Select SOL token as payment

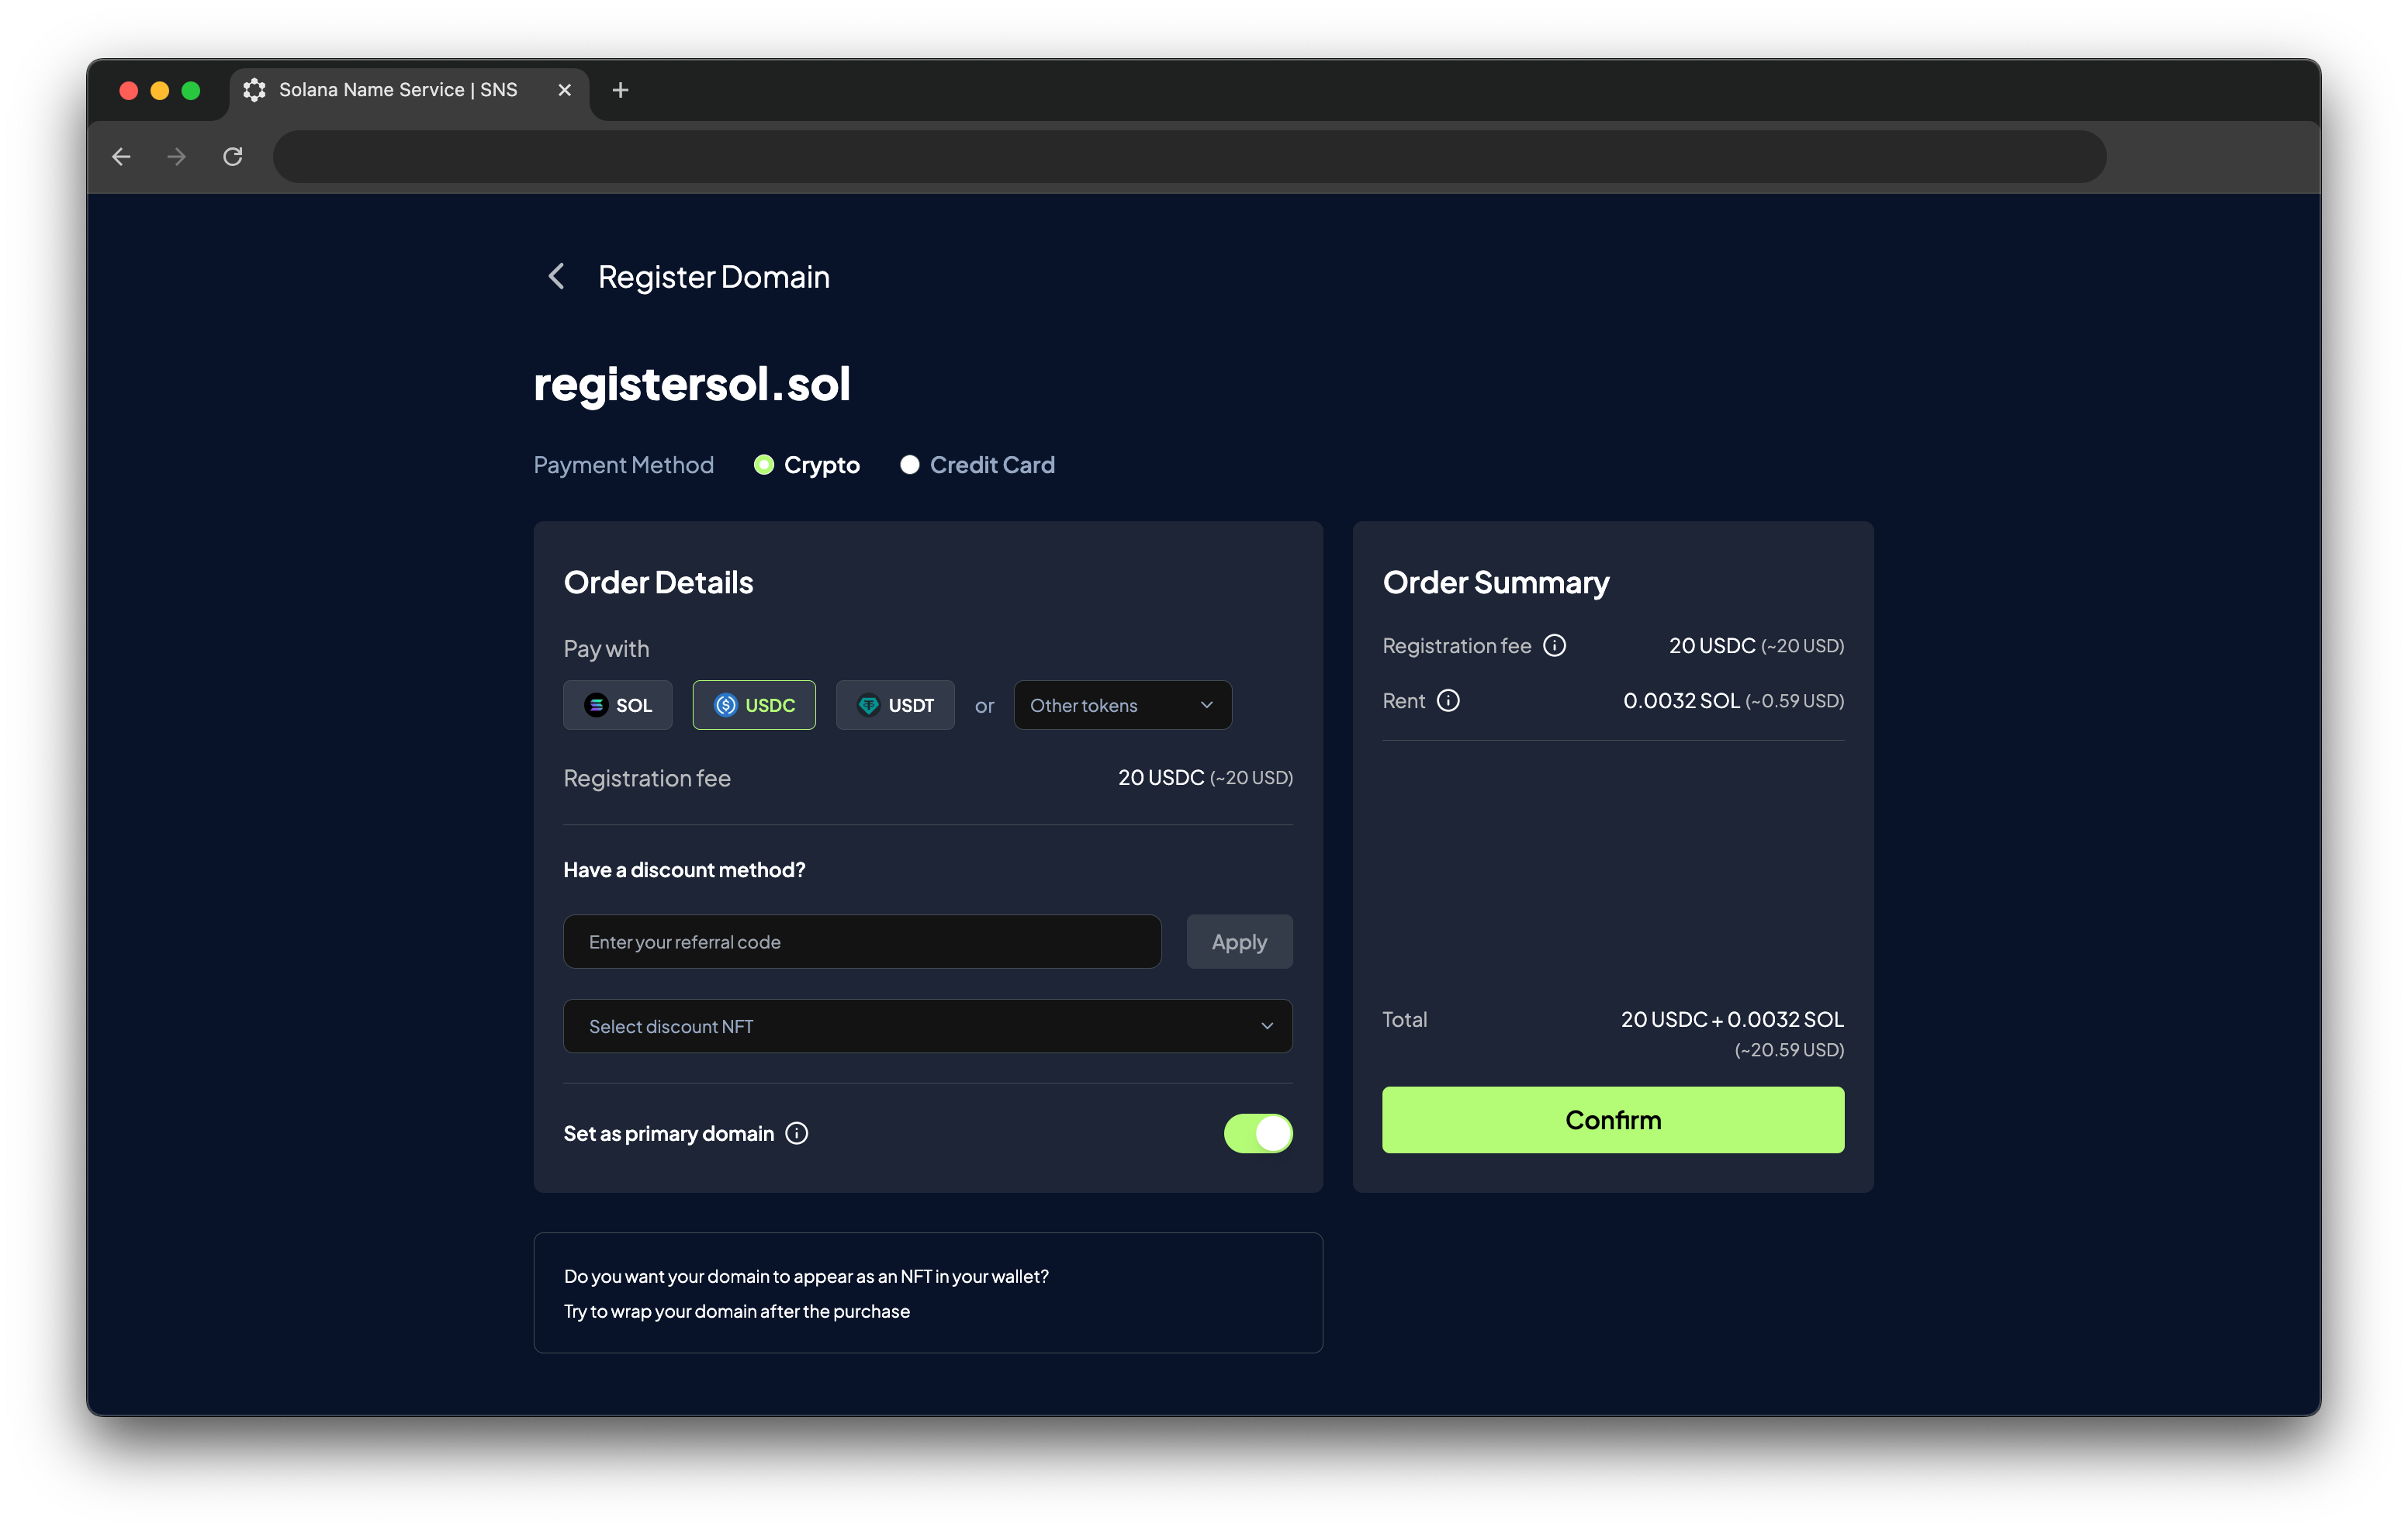618,705
